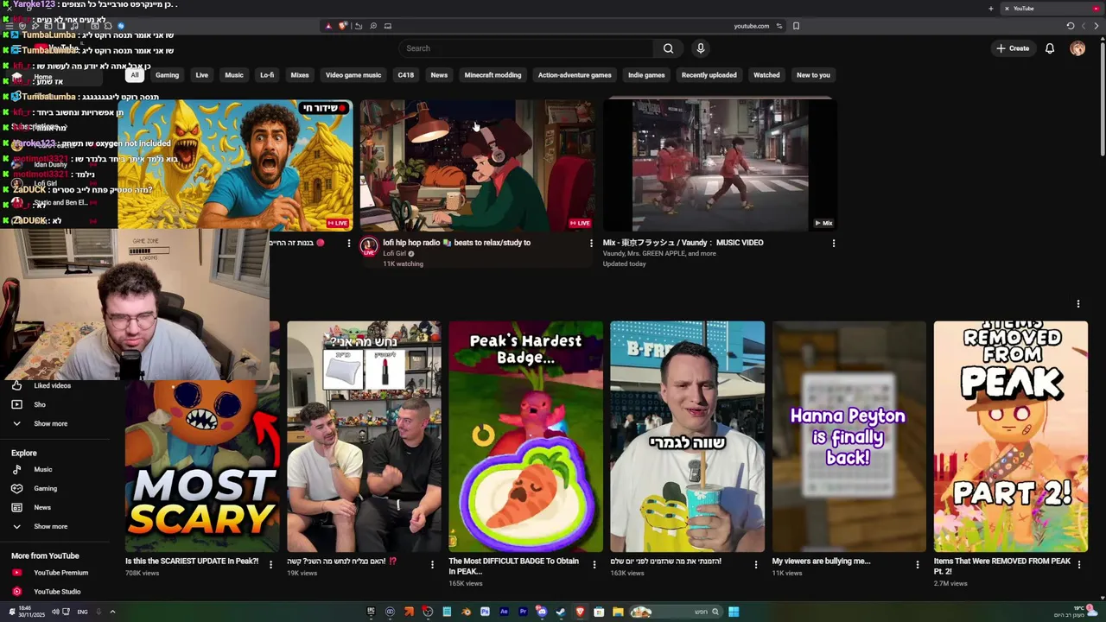Open options menu for the lofi hip hop radio video
Screen dimensions: 1106x622
pos(591,244)
